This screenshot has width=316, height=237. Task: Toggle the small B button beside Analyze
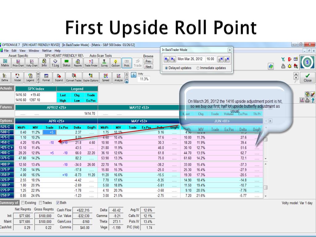pos(127,81)
